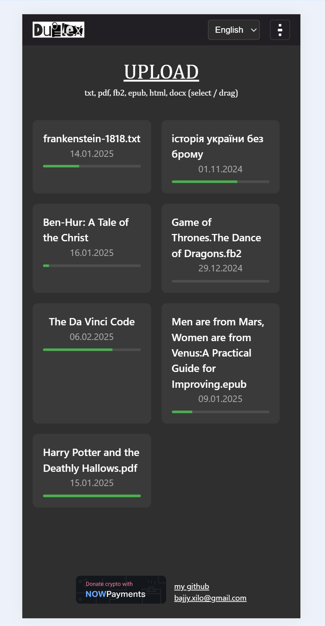The height and width of the screenshot is (626, 325).
Task: Click The Da Vinci Code progress bar
Action: pyautogui.click(x=92, y=350)
